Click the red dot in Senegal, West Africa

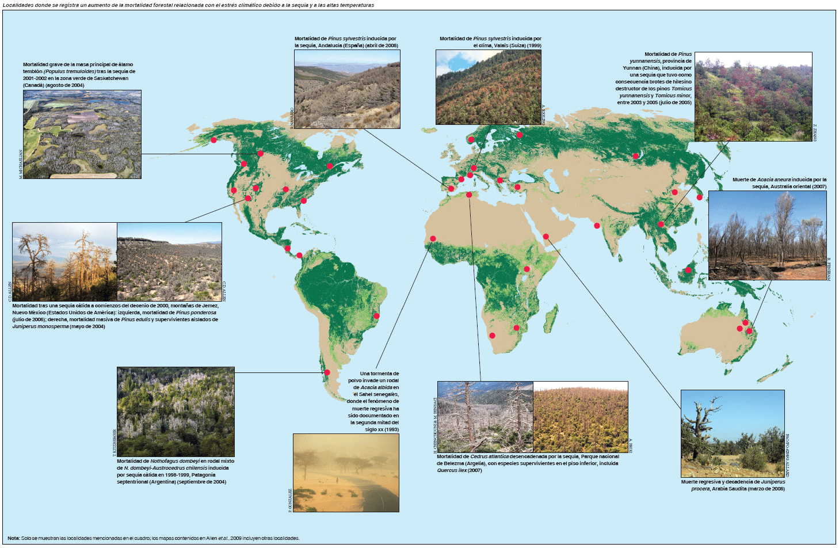(x=433, y=239)
